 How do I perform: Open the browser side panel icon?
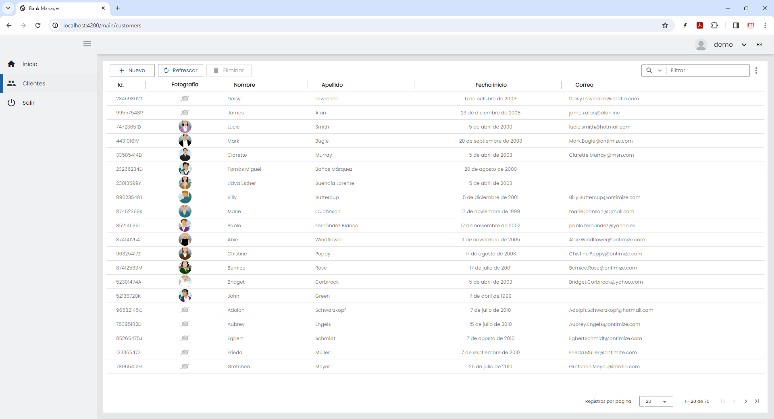(736, 25)
